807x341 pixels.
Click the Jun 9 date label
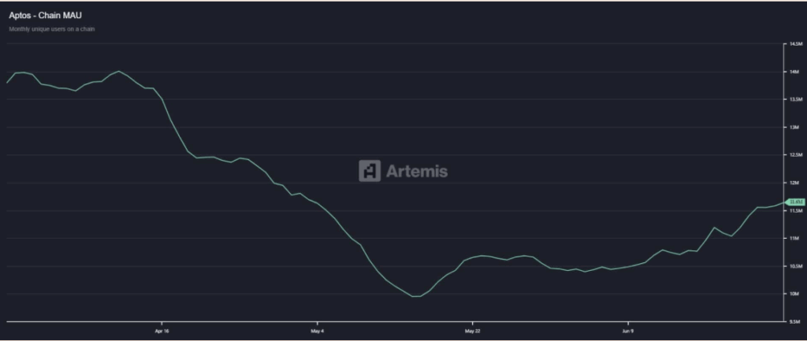click(628, 332)
